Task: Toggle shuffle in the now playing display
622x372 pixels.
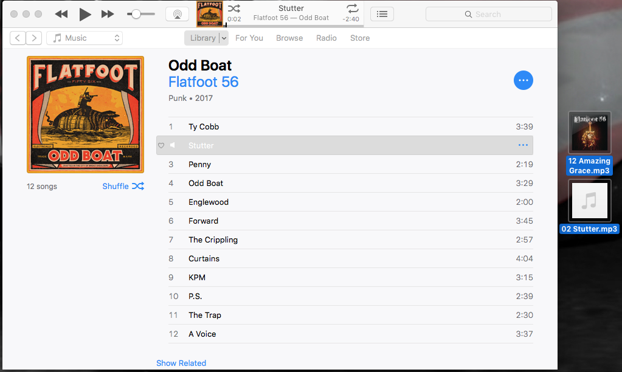Action: pos(234,9)
